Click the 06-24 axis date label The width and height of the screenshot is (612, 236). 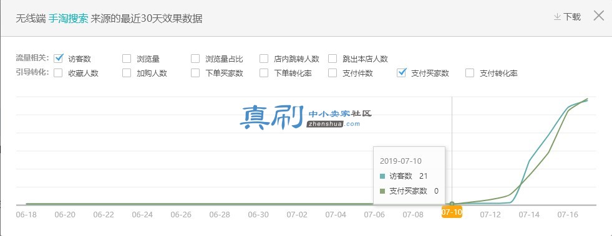click(142, 215)
